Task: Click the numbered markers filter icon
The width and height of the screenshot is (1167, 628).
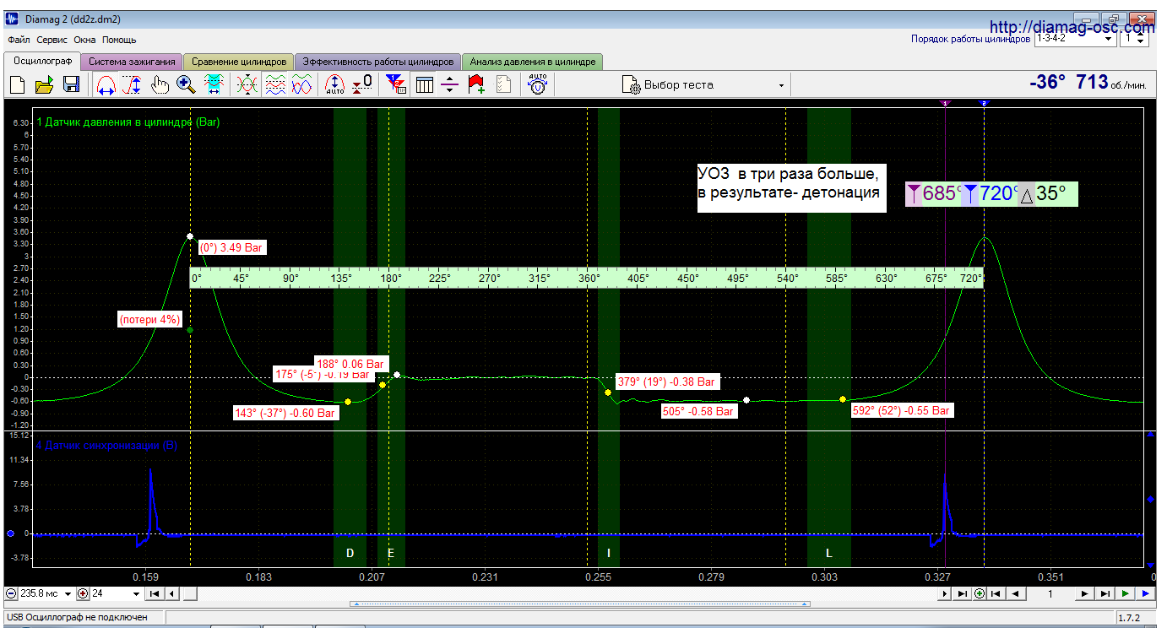Action: coord(395,84)
